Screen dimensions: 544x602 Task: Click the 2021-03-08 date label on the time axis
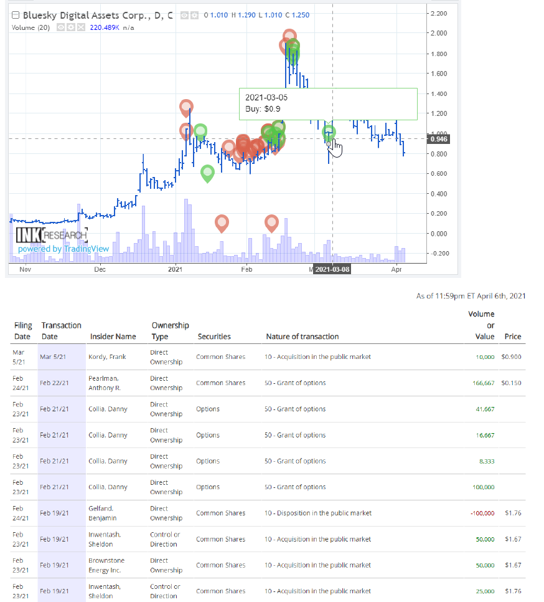click(x=332, y=269)
